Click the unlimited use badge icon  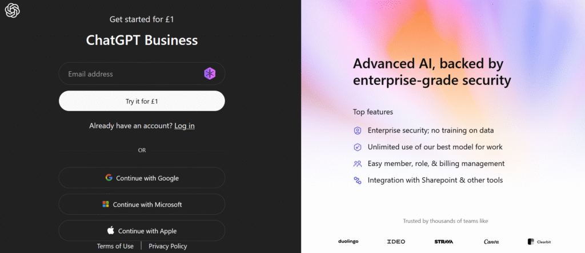[x=358, y=147]
